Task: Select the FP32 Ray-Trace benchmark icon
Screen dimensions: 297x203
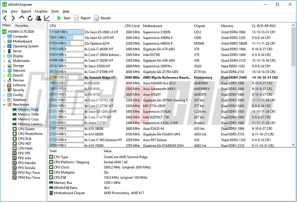Action: point(14,173)
